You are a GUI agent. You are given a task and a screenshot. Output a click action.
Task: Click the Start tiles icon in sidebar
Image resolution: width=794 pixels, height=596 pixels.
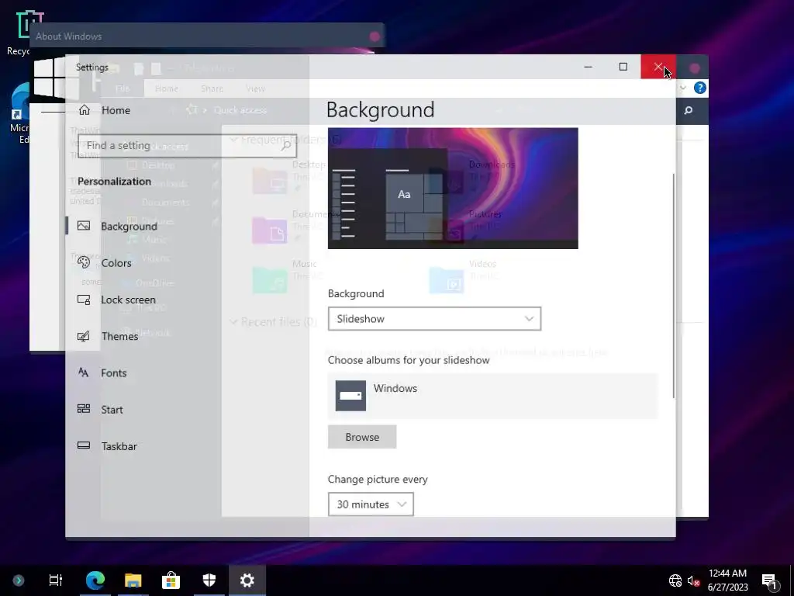coord(84,408)
